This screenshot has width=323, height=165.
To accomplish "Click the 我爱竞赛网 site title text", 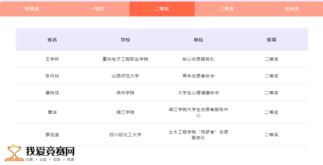I will point(50,151).
